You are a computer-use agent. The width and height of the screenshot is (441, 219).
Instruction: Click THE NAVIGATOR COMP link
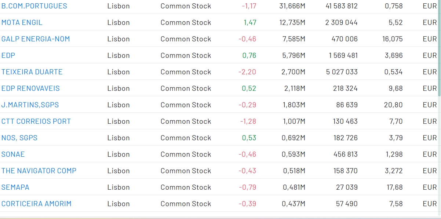39,171
